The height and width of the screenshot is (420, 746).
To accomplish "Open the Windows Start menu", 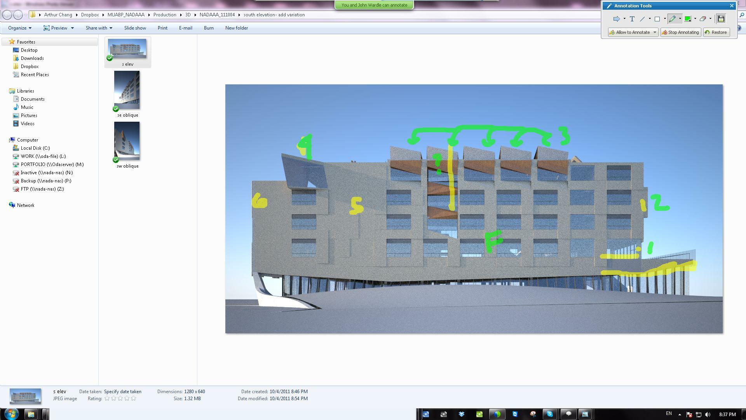I will tap(10, 414).
